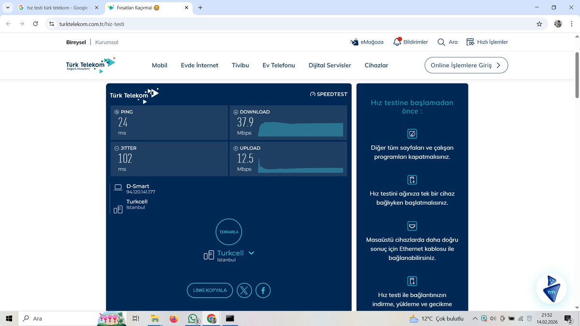Go to Türk Telekom homepage logo
The image size is (580, 326).
[x=91, y=65]
